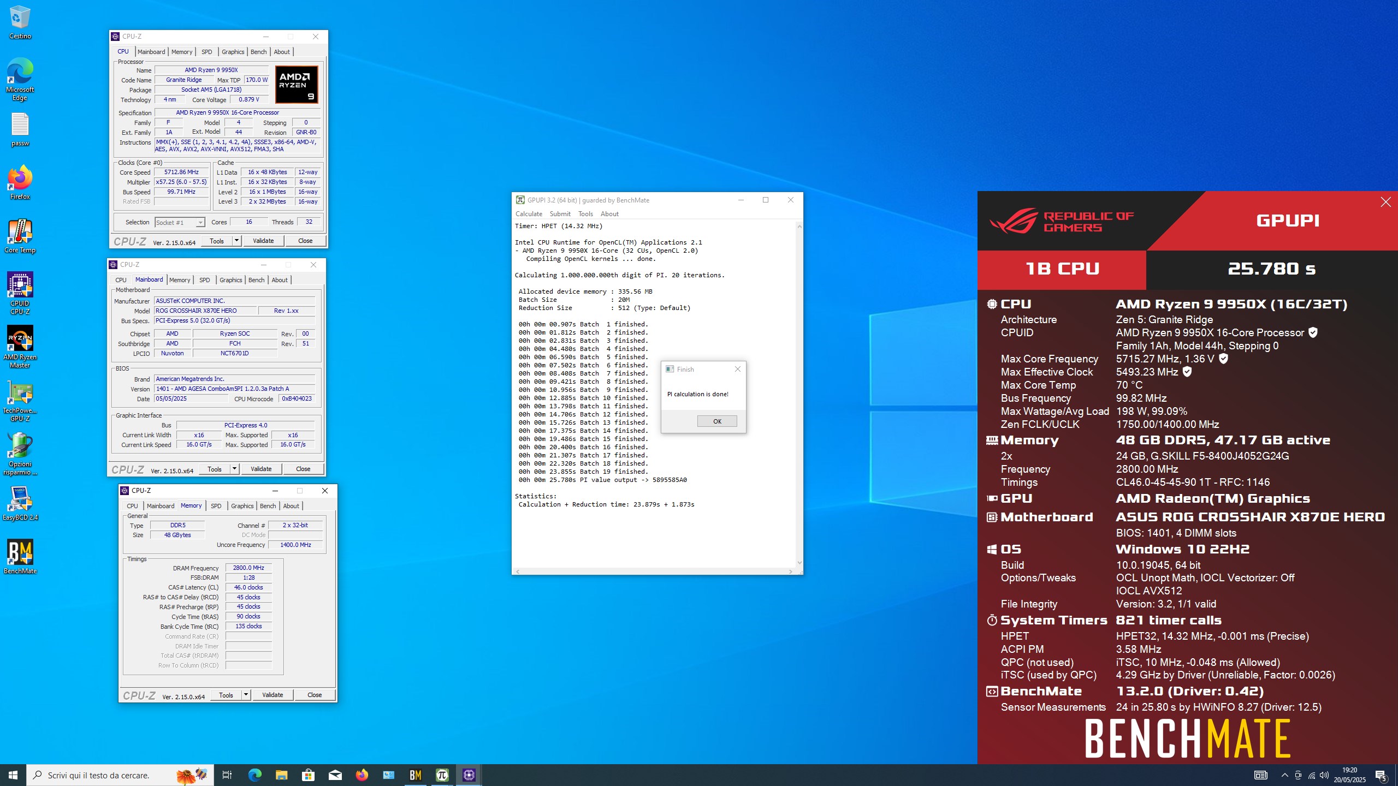
Task: Open the notification center icon
Action: pos(1381,775)
